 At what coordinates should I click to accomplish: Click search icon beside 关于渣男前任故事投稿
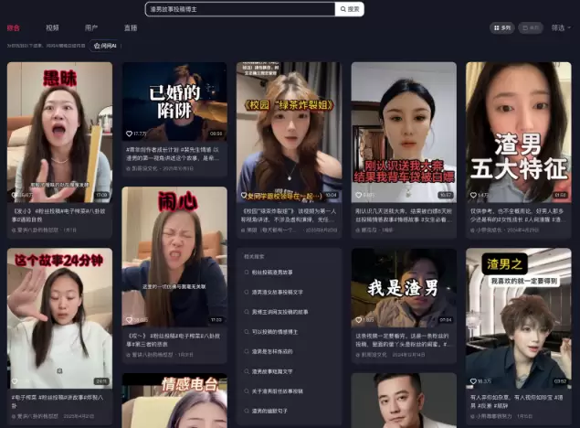point(247,391)
